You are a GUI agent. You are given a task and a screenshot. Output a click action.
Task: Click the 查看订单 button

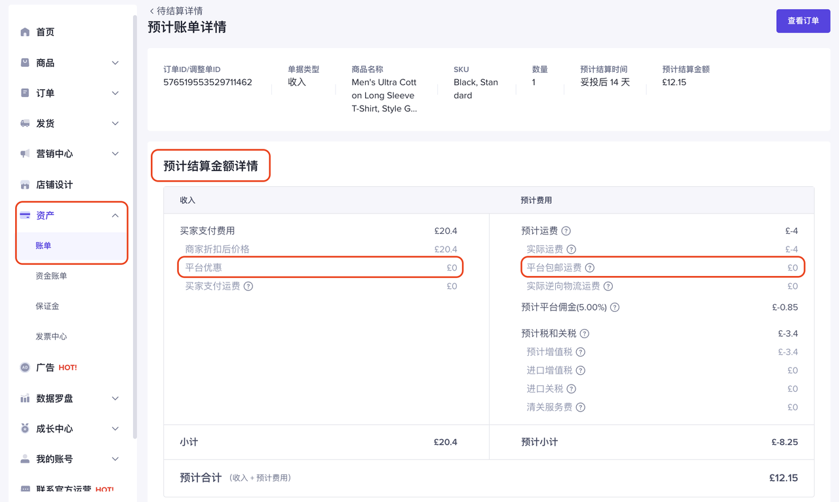point(803,21)
